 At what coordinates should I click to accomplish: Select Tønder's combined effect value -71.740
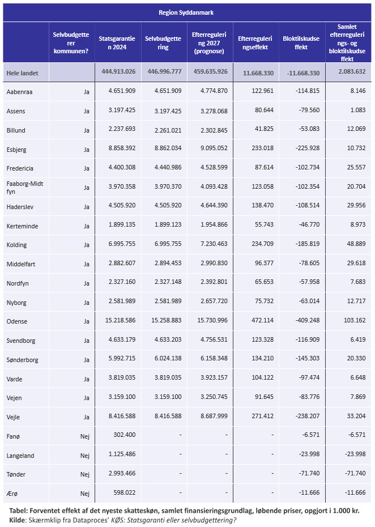coord(355,473)
